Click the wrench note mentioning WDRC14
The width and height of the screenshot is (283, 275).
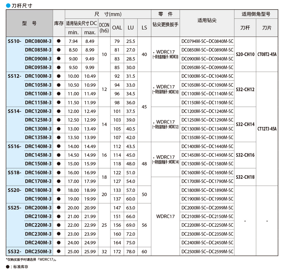[x=165, y=162]
